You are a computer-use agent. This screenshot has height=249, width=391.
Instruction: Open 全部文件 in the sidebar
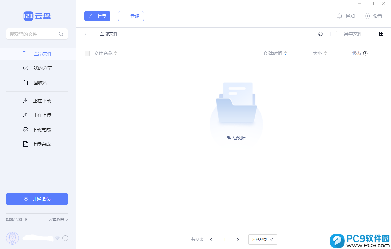pos(38,54)
